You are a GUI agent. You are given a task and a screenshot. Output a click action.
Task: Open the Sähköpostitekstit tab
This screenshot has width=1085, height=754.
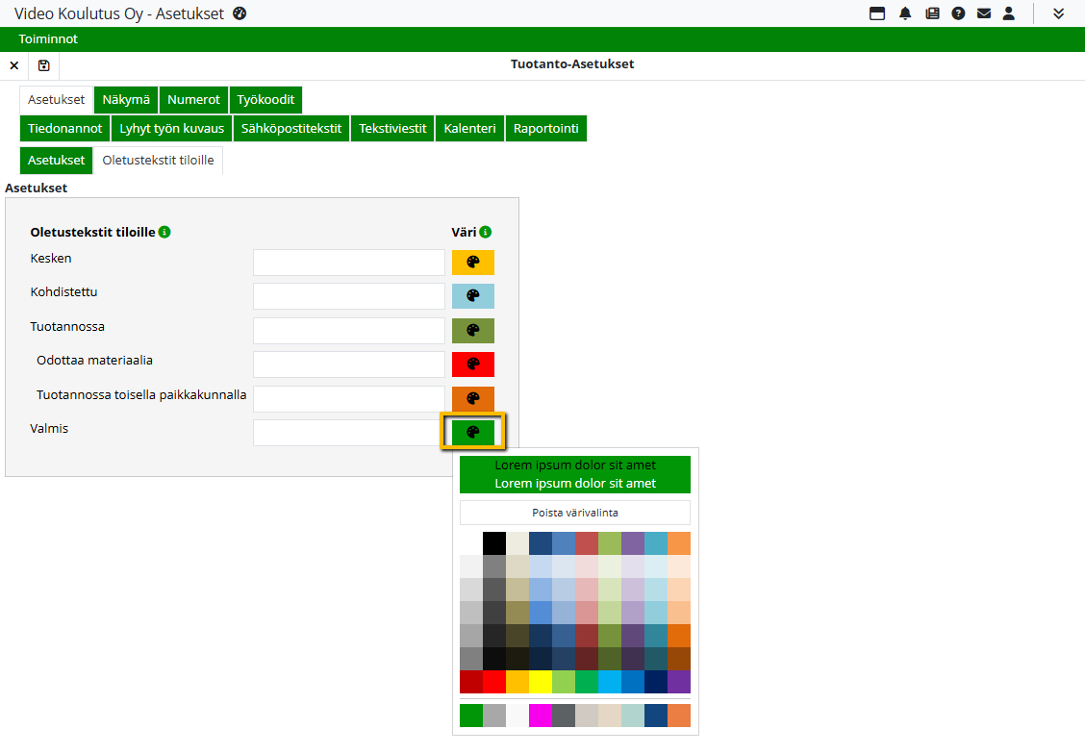[x=290, y=128]
